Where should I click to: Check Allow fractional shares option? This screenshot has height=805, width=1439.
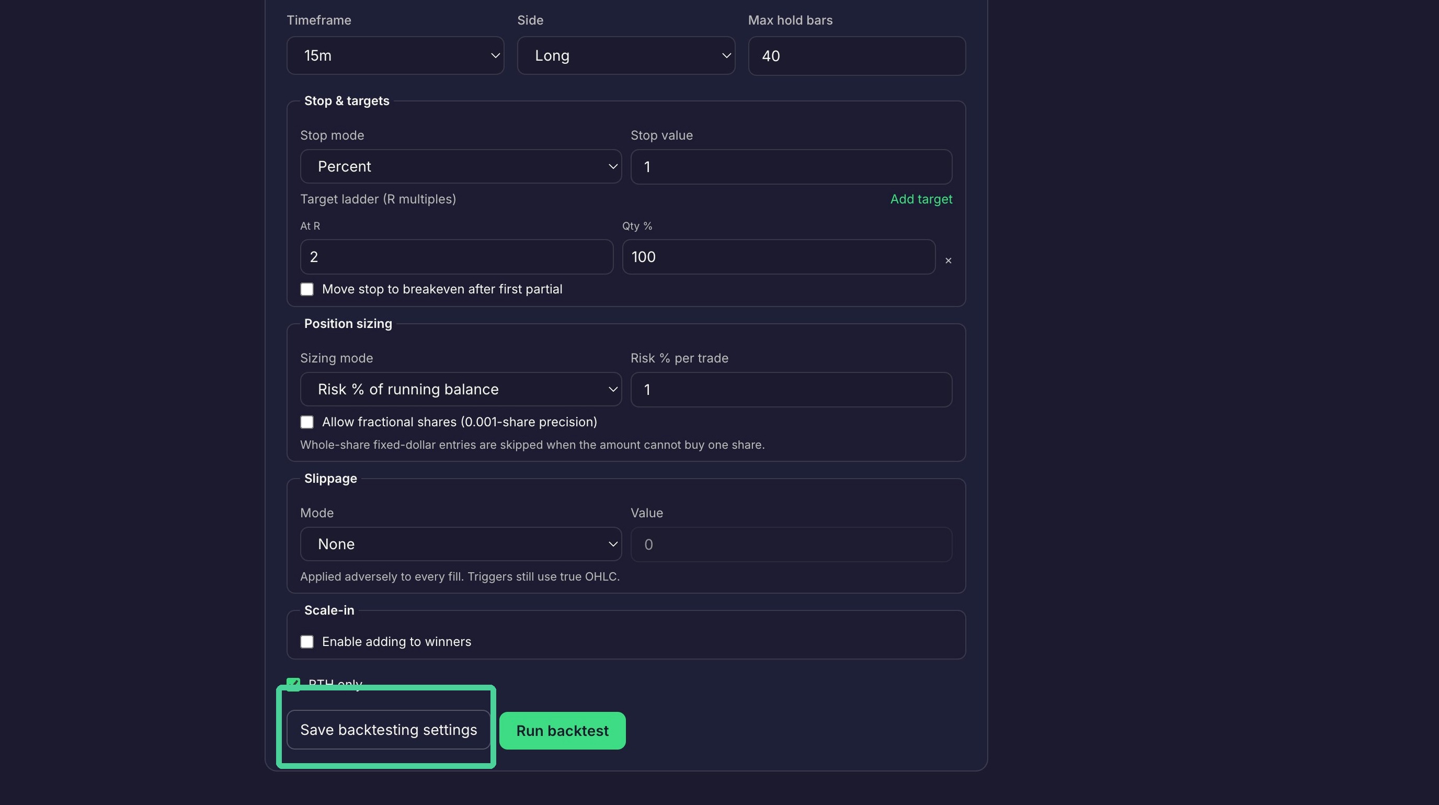coord(307,422)
